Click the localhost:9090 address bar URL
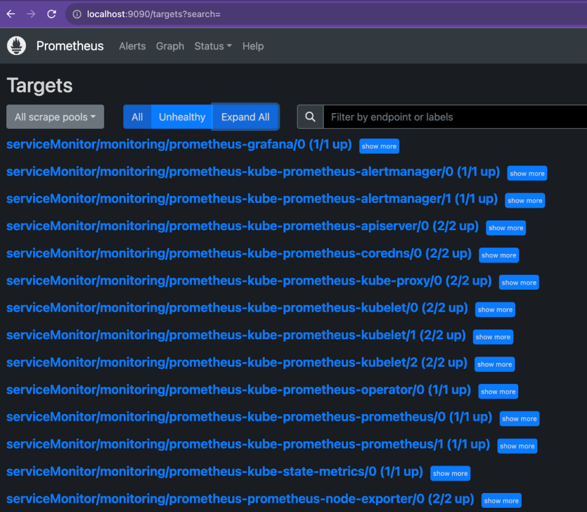 [x=154, y=14]
